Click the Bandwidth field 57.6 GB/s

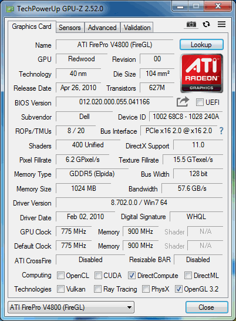click(x=192, y=188)
